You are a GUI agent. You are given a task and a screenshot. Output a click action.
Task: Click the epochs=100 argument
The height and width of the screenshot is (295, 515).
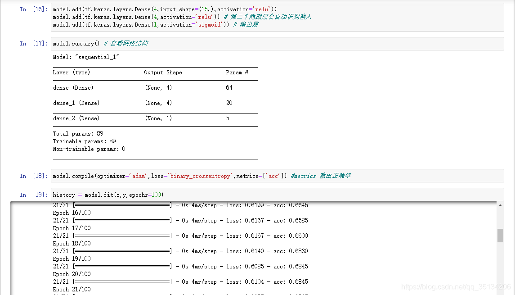click(145, 195)
